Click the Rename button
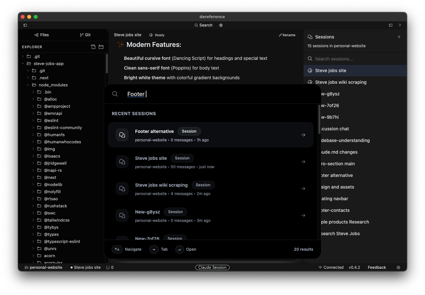The width and height of the screenshot is (425, 295). point(287,35)
